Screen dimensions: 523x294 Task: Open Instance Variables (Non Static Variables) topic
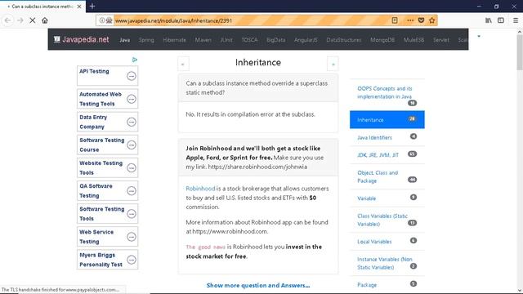pos(385,263)
